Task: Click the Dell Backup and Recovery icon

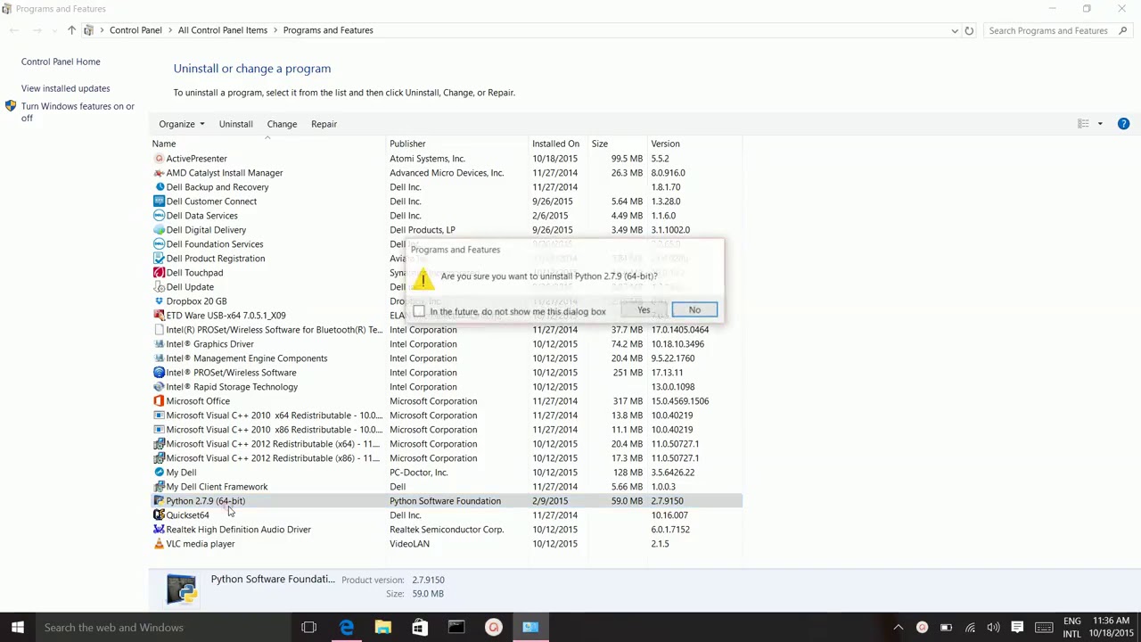Action: tap(159, 187)
